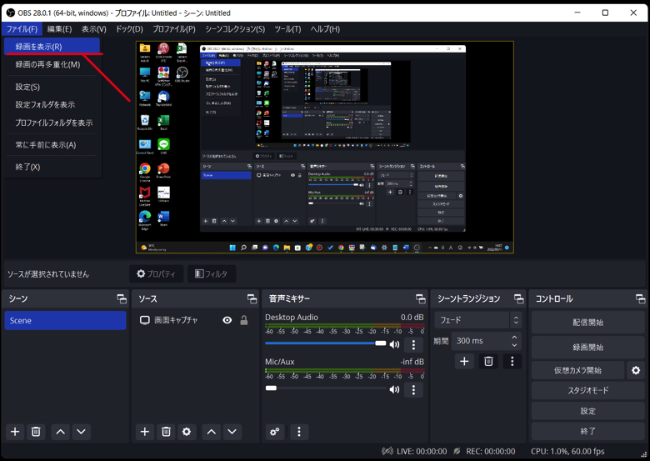Screen dimensions: 650x461
Task: Open 編集(E) menu
Action: [59, 29]
